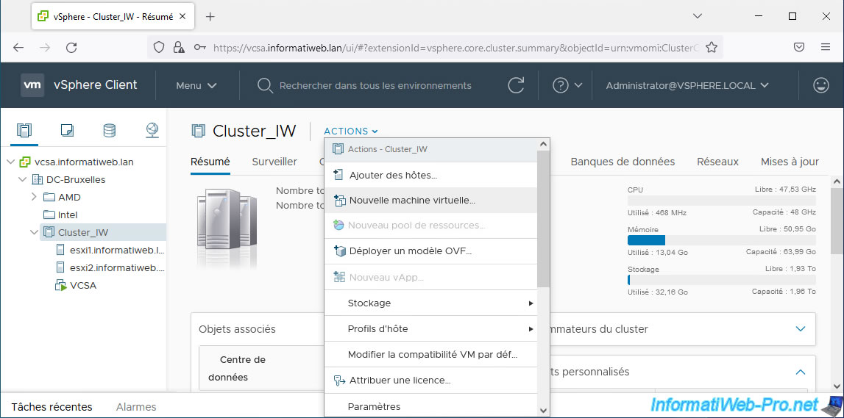Screen dimensions: 844x418
Task: Open the feedback smiley icon
Action: [820, 85]
